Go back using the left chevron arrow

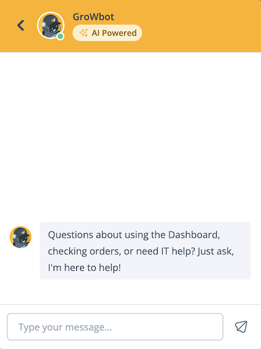[21, 25]
